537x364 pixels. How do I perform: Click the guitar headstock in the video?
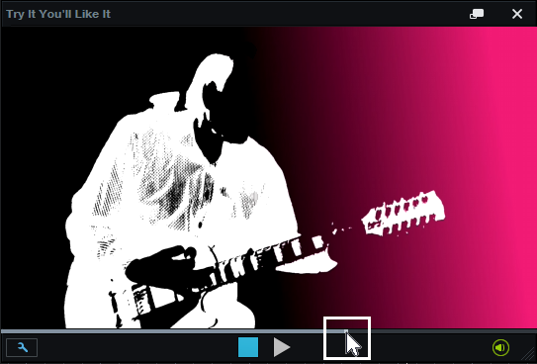point(403,214)
